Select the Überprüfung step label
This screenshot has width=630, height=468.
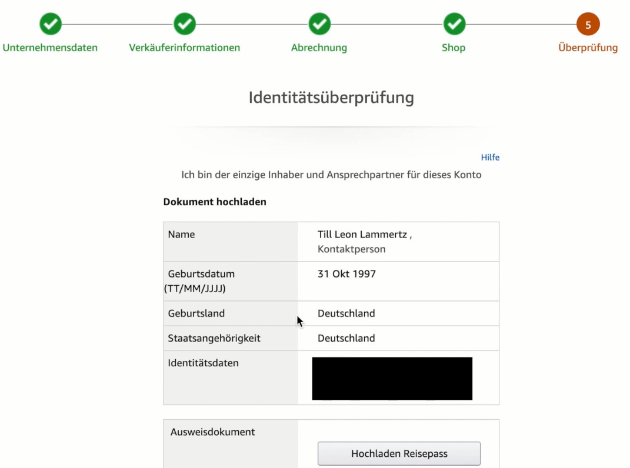click(x=588, y=47)
